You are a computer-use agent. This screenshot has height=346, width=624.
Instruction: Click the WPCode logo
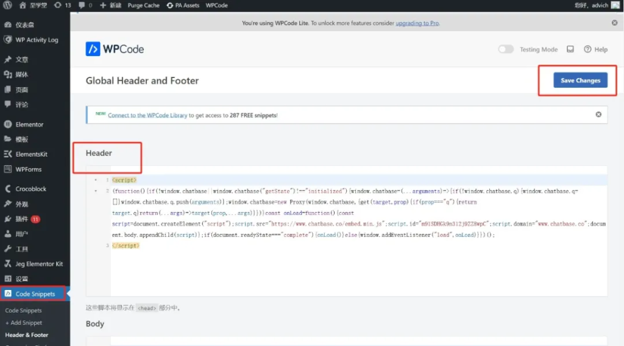(x=115, y=49)
